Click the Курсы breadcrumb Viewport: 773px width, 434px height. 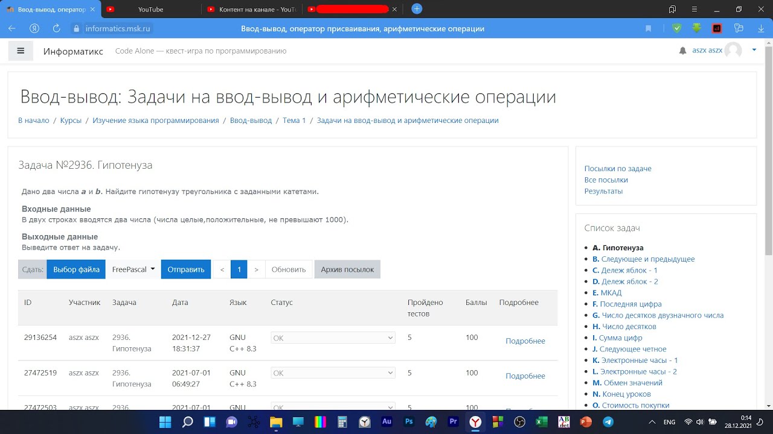pos(71,120)
